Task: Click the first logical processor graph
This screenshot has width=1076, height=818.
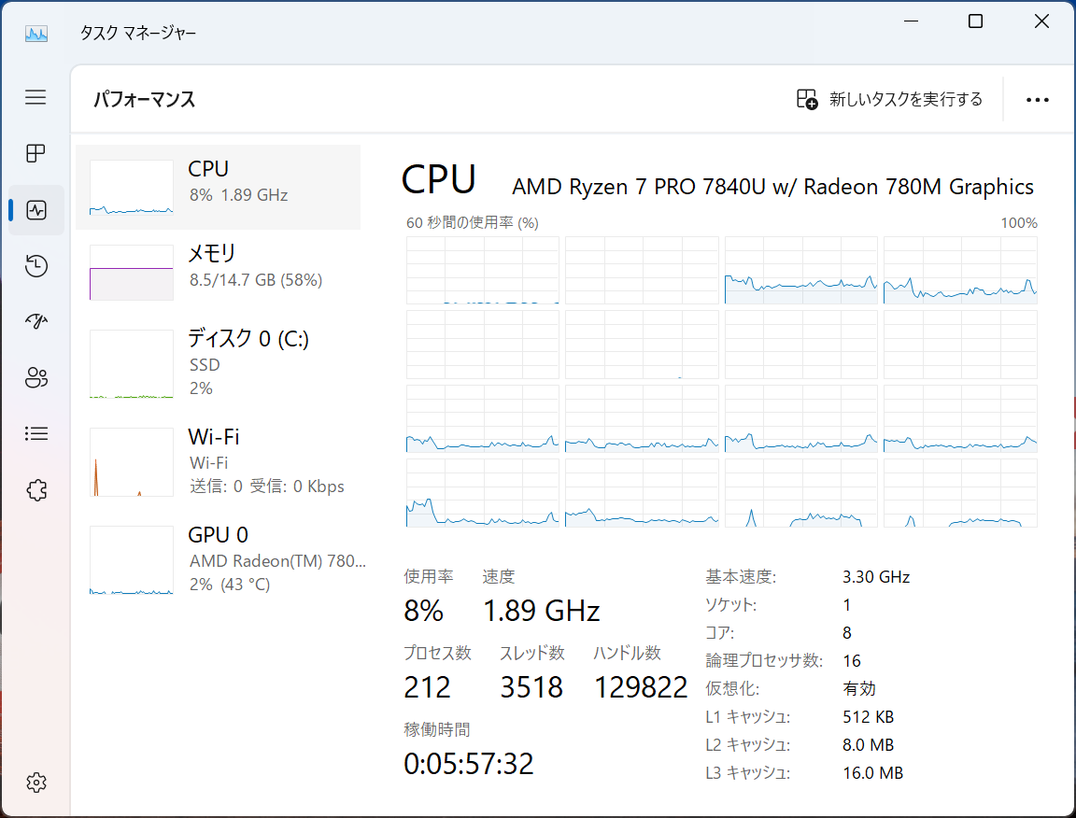Action: 482,271
